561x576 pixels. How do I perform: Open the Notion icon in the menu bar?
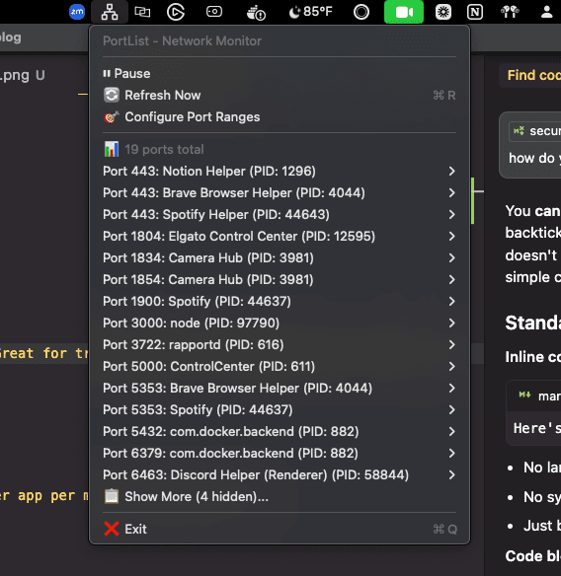click(475, 12)
